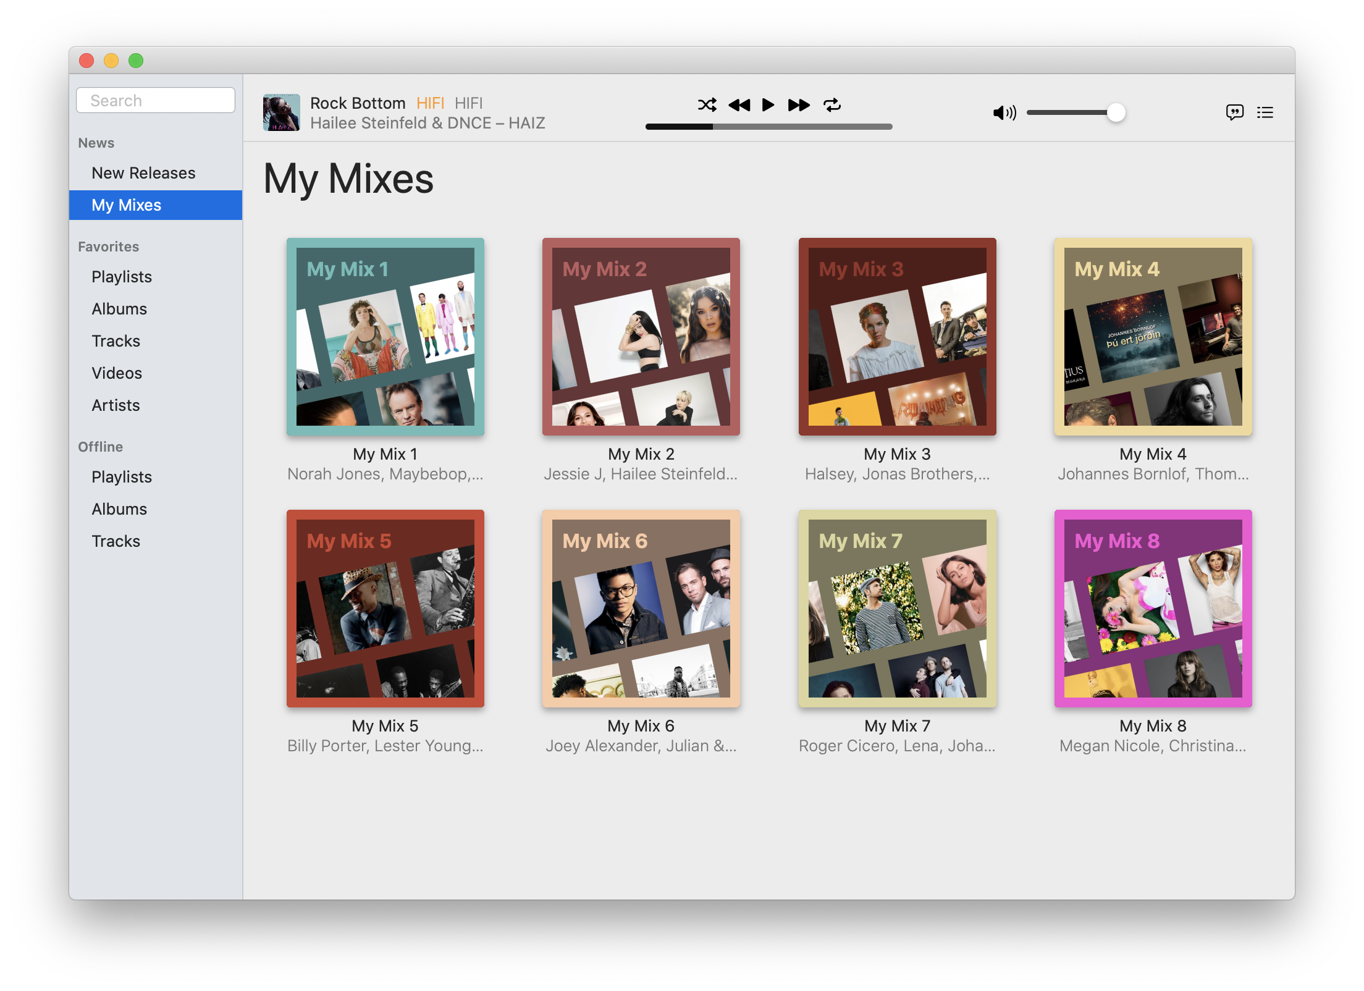The height and width of the screenshot is (991, 1364).
Task: Open the My Mix 1 cover
Action: click(x=385, y=337)
